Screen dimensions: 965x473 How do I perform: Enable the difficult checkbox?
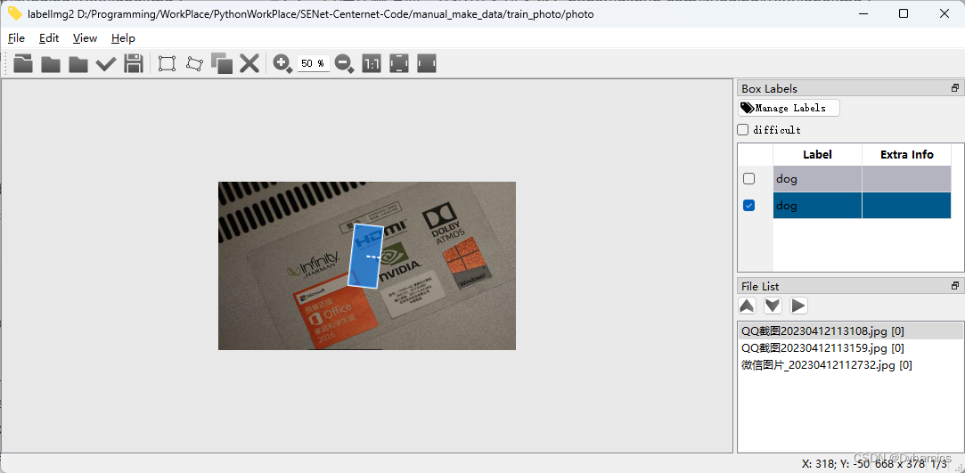click(x=743, y=130)
